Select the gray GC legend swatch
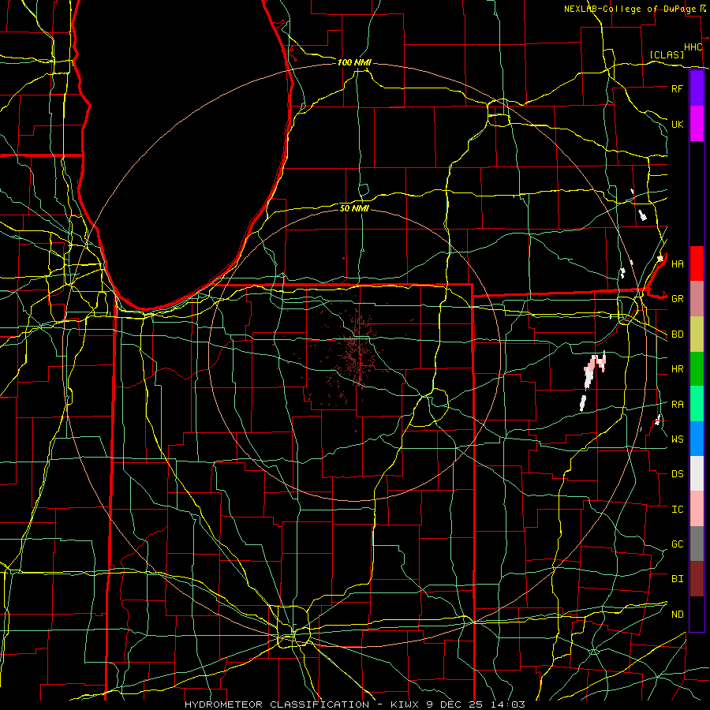Screen dimensions: 710x710 pos(697,544)
